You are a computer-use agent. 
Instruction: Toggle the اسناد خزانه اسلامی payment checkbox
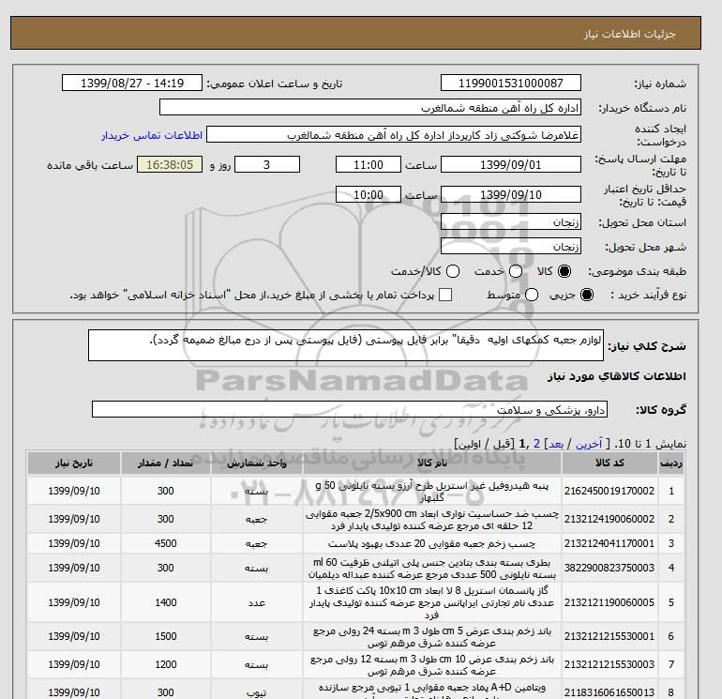445,295
